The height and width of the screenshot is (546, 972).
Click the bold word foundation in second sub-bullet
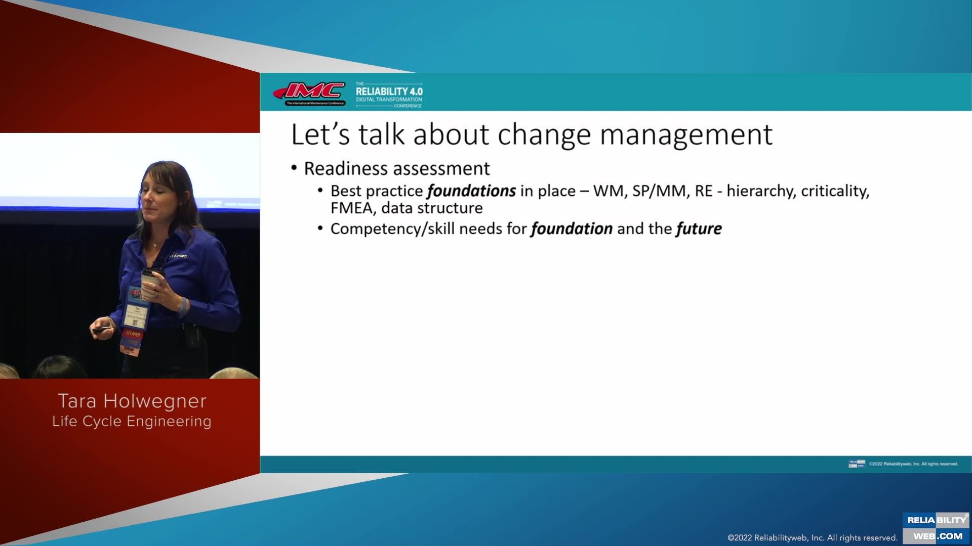click(572, 229)
